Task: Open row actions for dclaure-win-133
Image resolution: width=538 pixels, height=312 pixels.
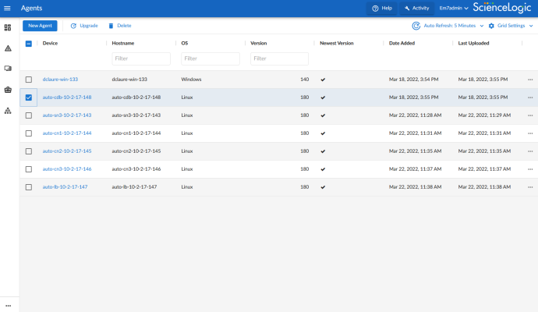Action: tap(530, 80)
